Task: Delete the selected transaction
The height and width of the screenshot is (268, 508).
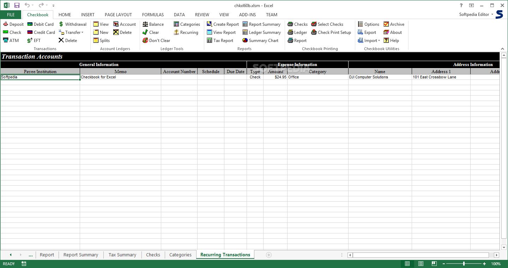Action: [68, 41]
